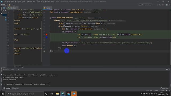
Task: Add a new terminal session tab
Action: pos(18,70)
